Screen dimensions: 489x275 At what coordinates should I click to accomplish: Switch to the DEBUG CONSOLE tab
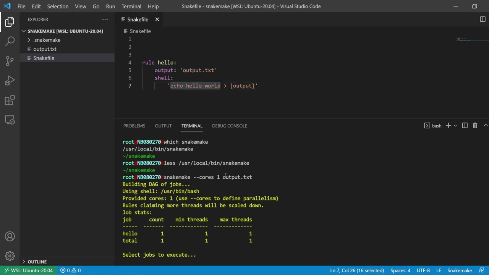coord(230,126)
